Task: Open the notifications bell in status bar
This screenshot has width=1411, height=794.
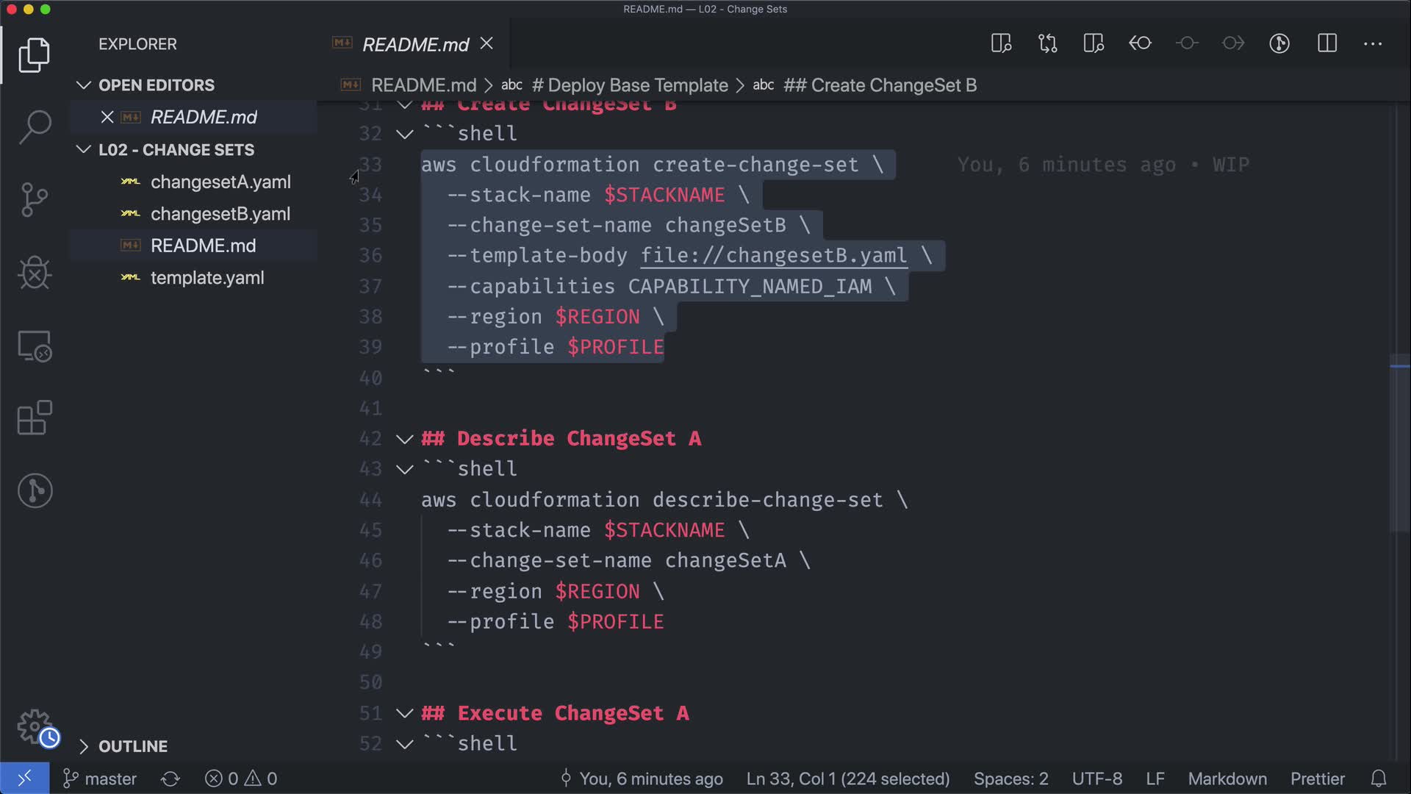Action: point(1379,779)
